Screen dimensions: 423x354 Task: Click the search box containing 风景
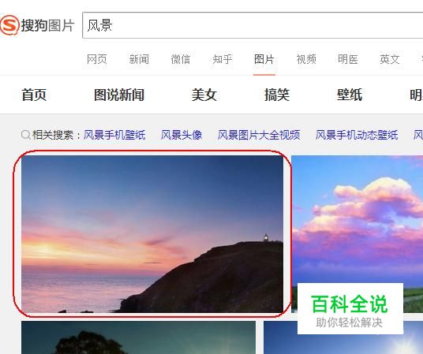click(x=253, y=25)
